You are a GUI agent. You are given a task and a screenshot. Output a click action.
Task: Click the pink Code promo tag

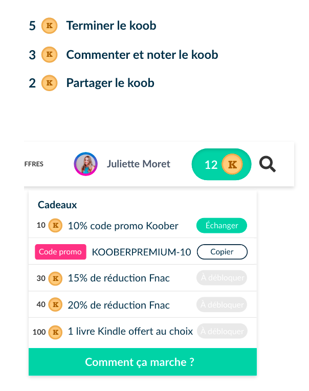[60, 252]
